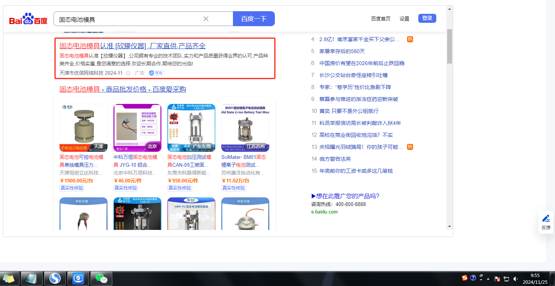Click the 真实性核验 badge under ¥1900.00元/台
Screen dimensions: 555x286
coord(72,188)
